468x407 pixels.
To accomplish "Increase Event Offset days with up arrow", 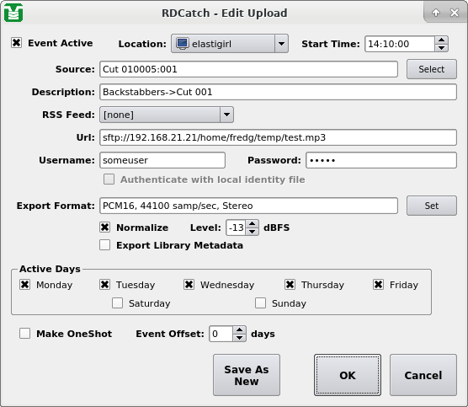I will click(239, 329).
